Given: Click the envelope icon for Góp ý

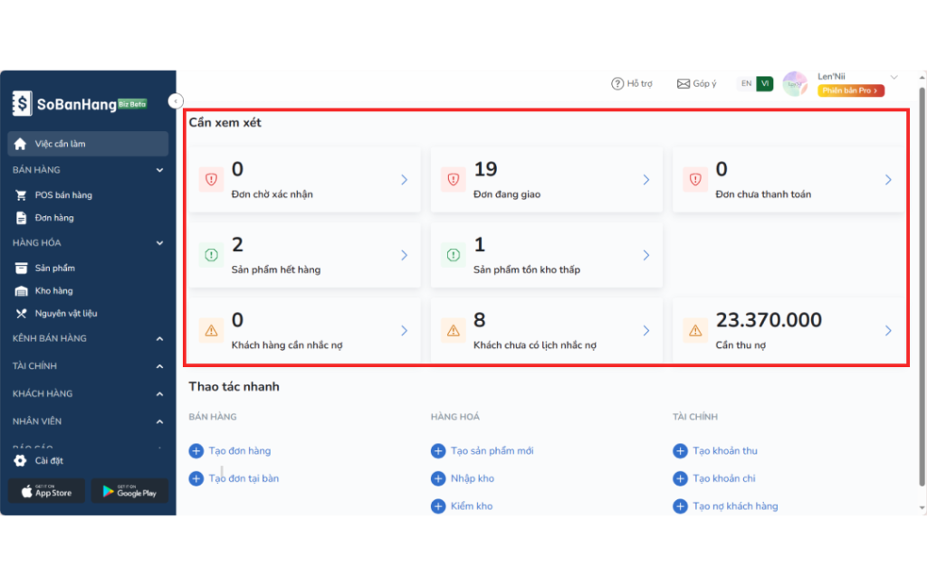Looking at the screenshot, I should [683, 84].
